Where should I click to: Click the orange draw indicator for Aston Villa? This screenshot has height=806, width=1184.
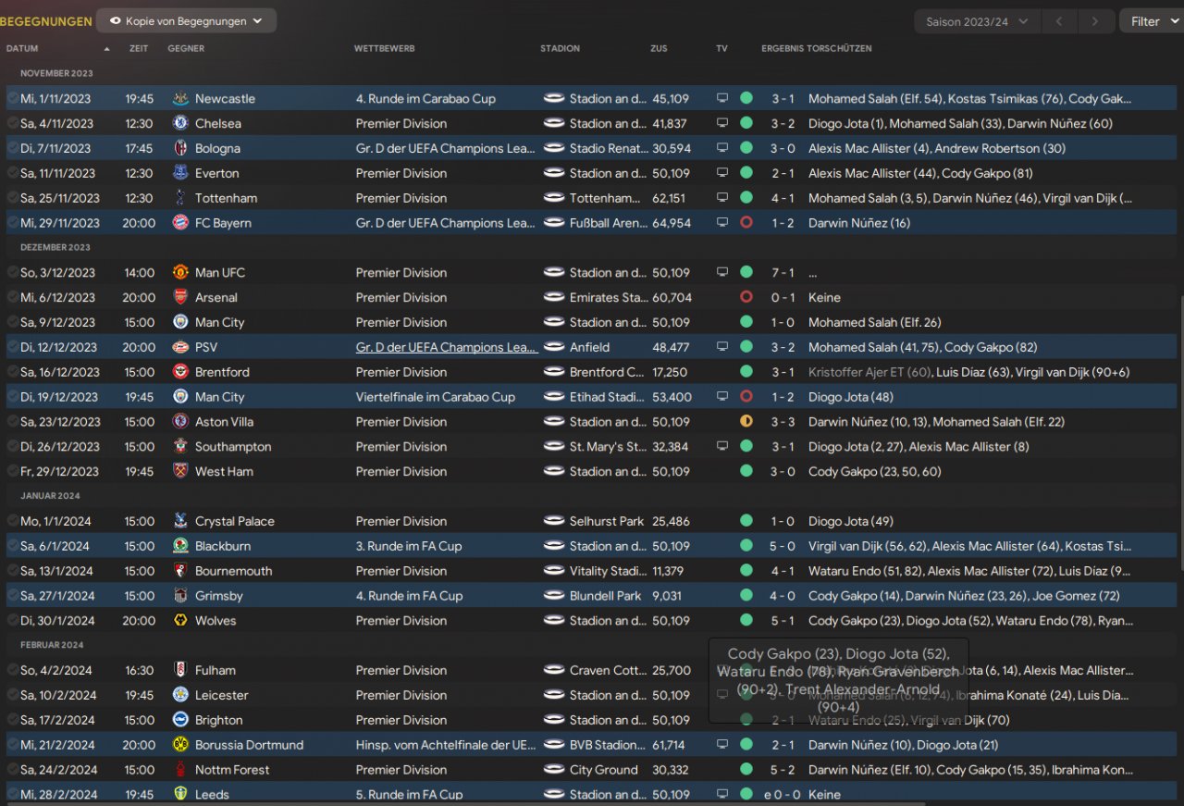pos(746,422)
